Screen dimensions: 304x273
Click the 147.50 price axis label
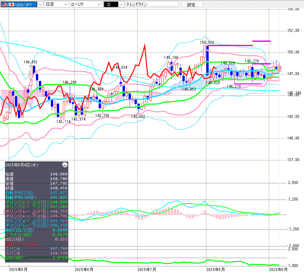point(293,74)
